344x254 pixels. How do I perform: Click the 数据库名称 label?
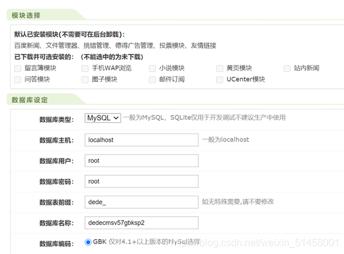(57, 223)
